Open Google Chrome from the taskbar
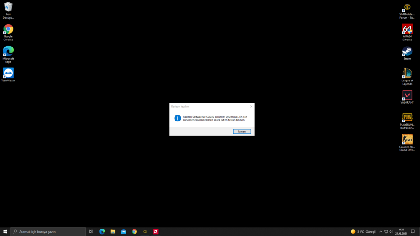 [134, 231]
